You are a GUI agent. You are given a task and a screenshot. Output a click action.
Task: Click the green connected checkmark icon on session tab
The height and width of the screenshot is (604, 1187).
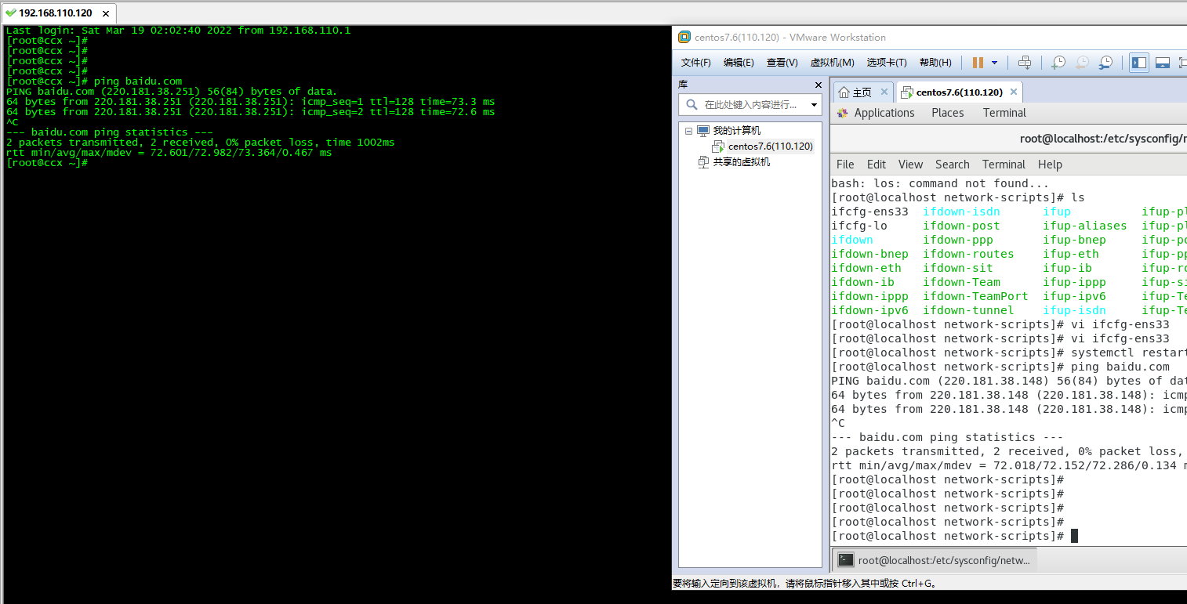click(10, 13)
